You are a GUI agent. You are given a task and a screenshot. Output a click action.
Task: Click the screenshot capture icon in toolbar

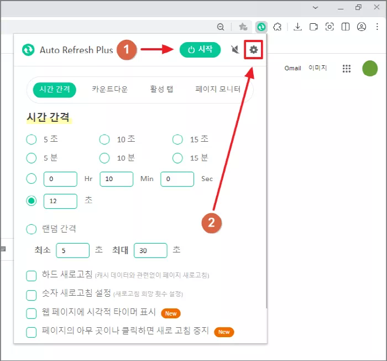point(330,27)
